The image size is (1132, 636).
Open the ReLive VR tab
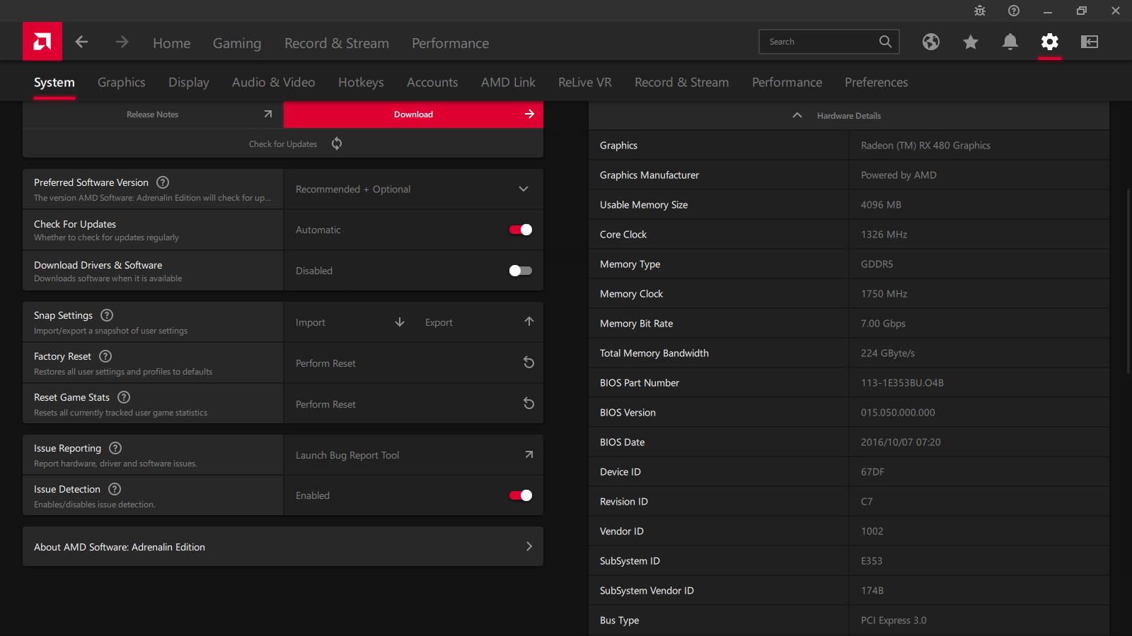tap(585, 83)
